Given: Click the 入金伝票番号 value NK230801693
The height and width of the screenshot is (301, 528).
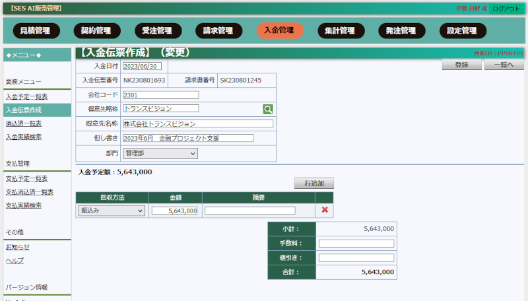Looking at the screenshot, I should (144, 81).
